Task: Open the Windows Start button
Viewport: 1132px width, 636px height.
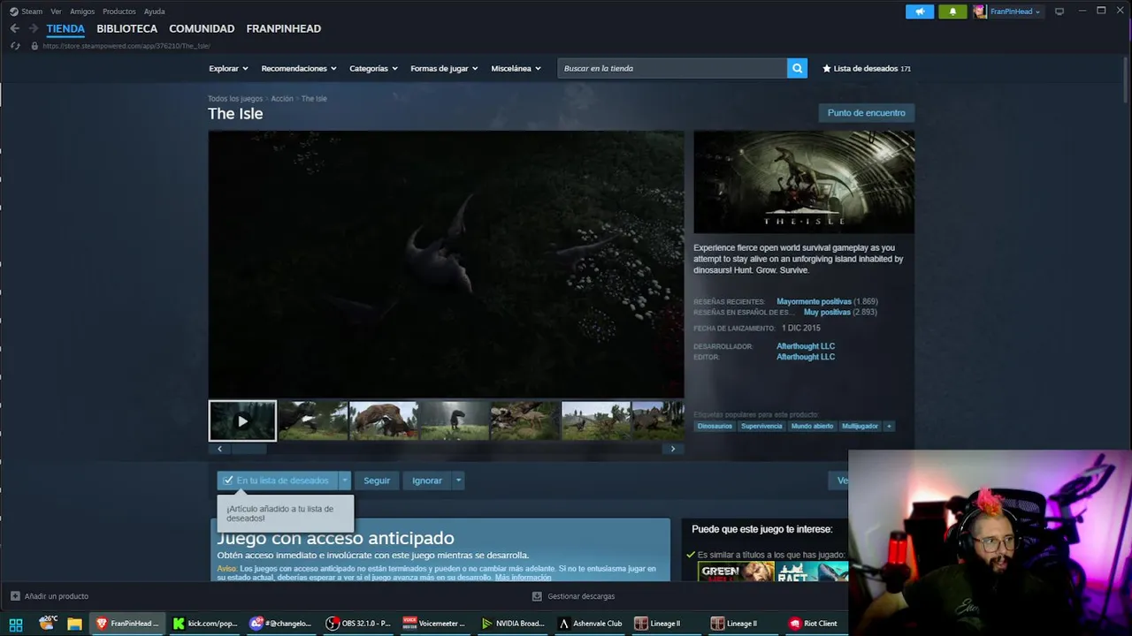Action: [x=16, y=624]
